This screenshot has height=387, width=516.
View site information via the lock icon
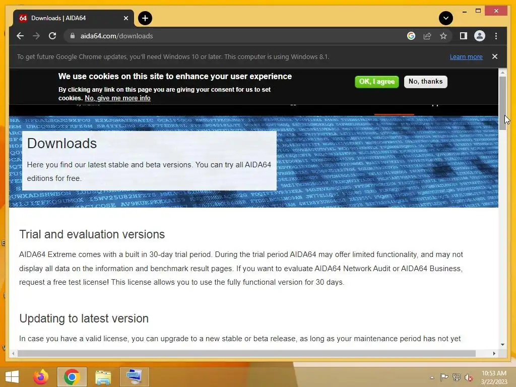(x=73, y=36)
